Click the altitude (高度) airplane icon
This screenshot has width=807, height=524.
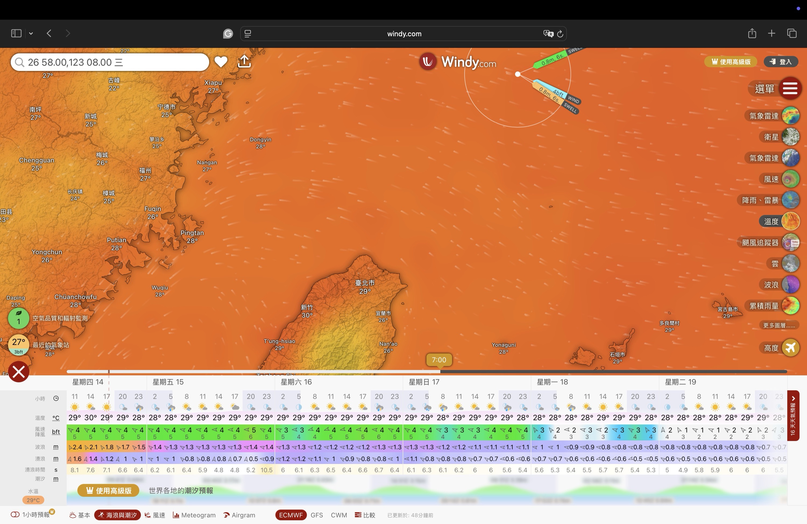click(x=790, y=348)
